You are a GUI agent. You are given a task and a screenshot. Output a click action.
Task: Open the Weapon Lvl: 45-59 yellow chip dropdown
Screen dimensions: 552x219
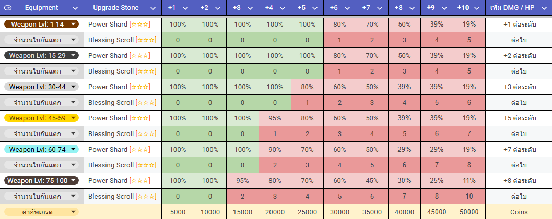coord(74,118)
